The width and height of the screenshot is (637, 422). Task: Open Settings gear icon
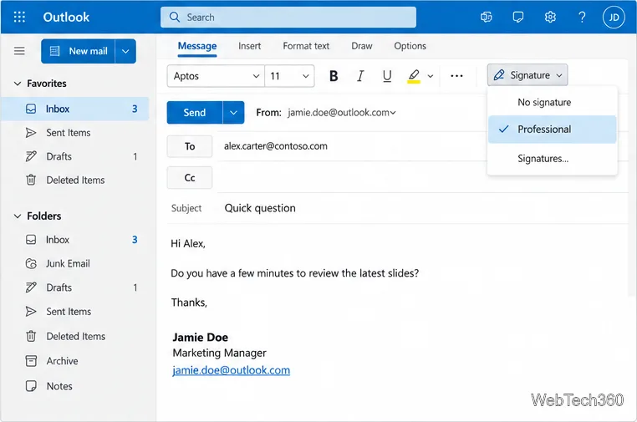coord(550,17)
